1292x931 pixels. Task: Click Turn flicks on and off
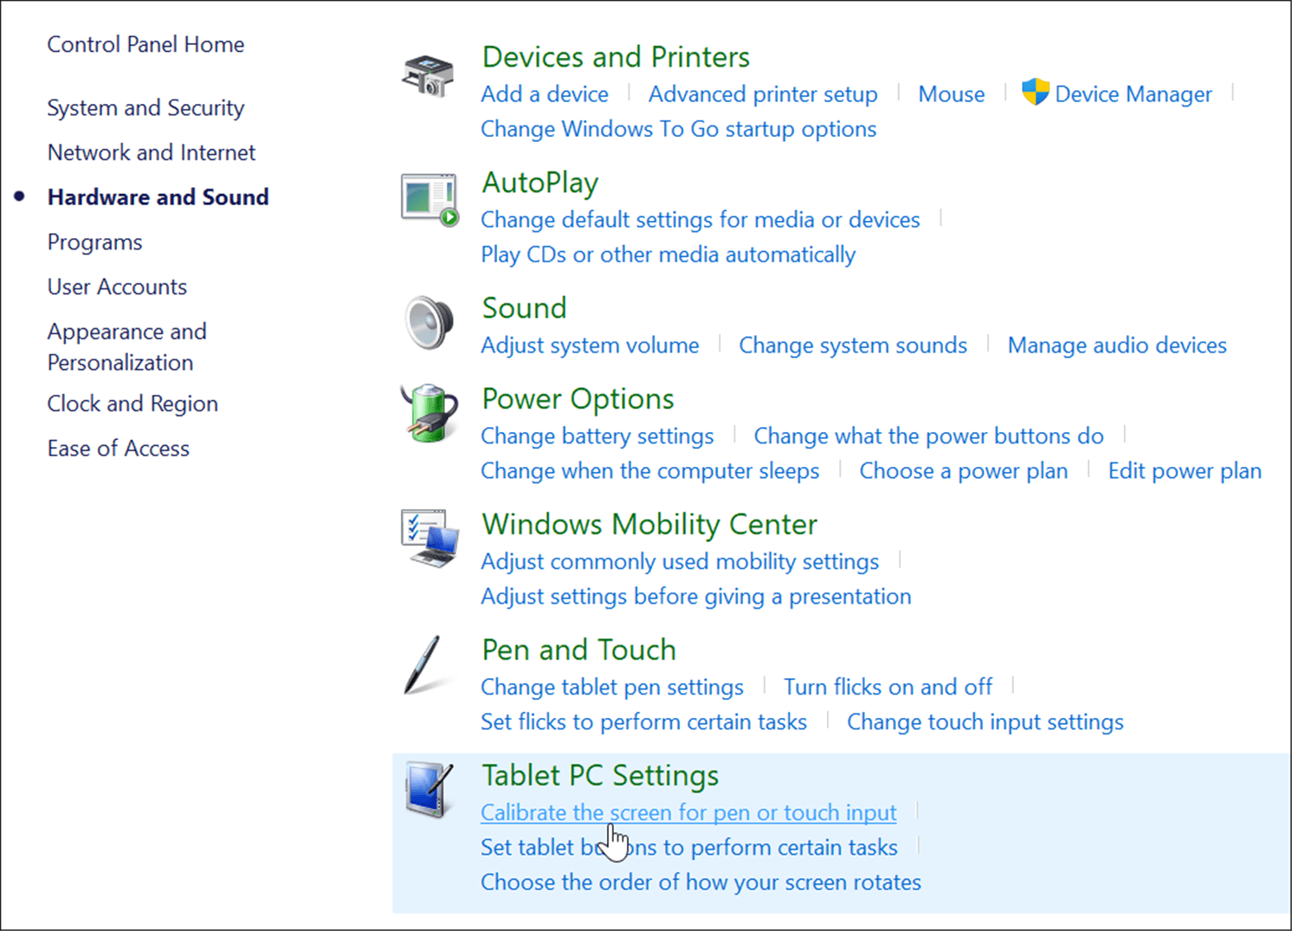tap(888, 686)
